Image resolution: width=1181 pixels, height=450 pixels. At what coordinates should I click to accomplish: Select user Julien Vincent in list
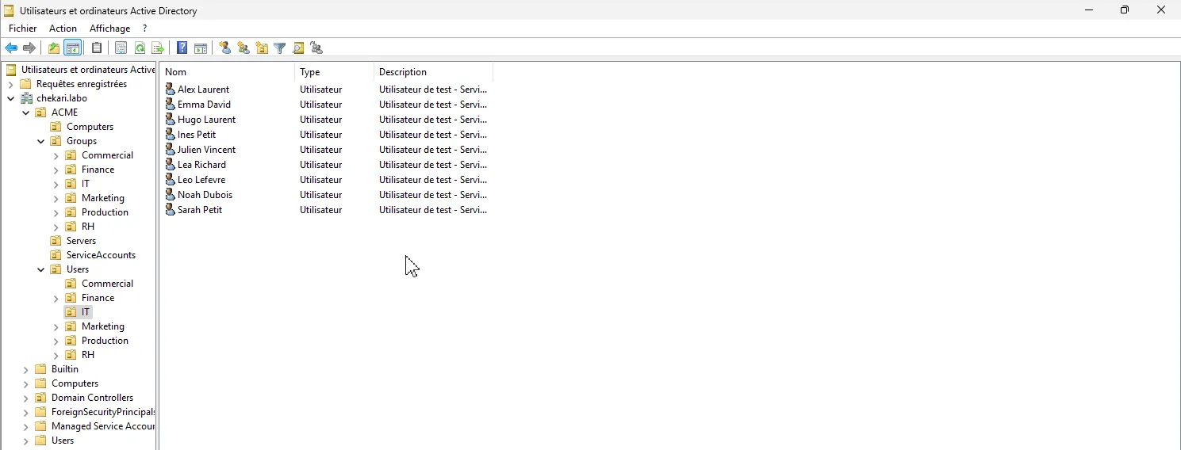point(206,150)
